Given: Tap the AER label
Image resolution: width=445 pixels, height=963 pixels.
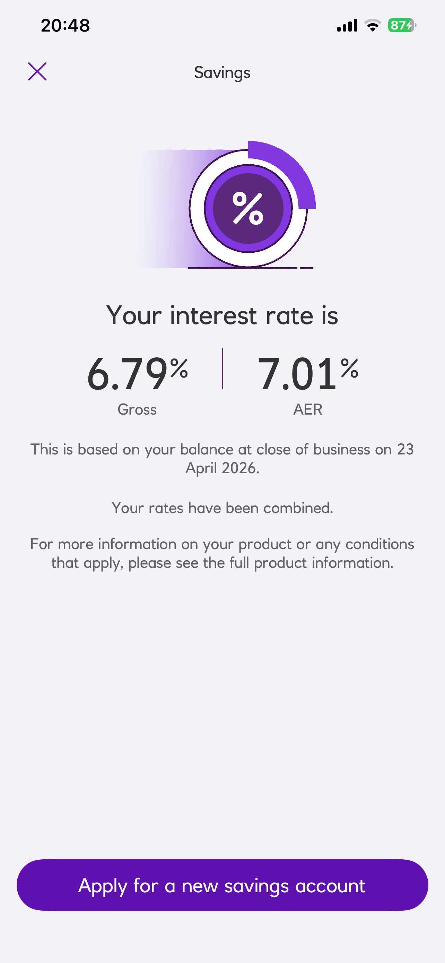Looking at the screenshot, I should point(307,409).
